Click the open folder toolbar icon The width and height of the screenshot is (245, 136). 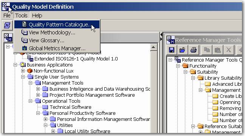182,50
